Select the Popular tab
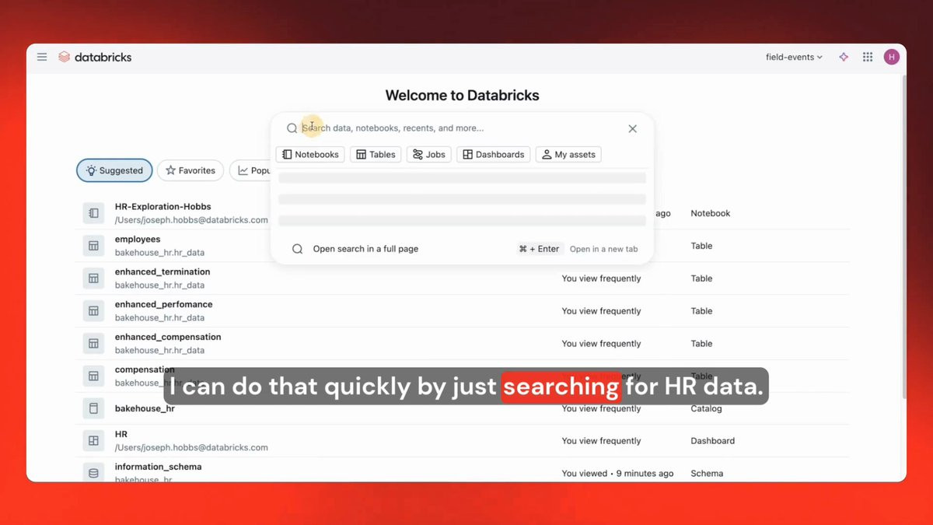 point(251,170)
